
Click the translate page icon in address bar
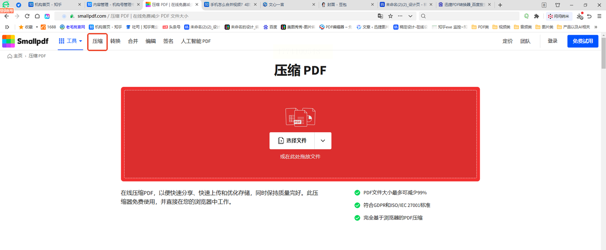(x=380, y=16)
